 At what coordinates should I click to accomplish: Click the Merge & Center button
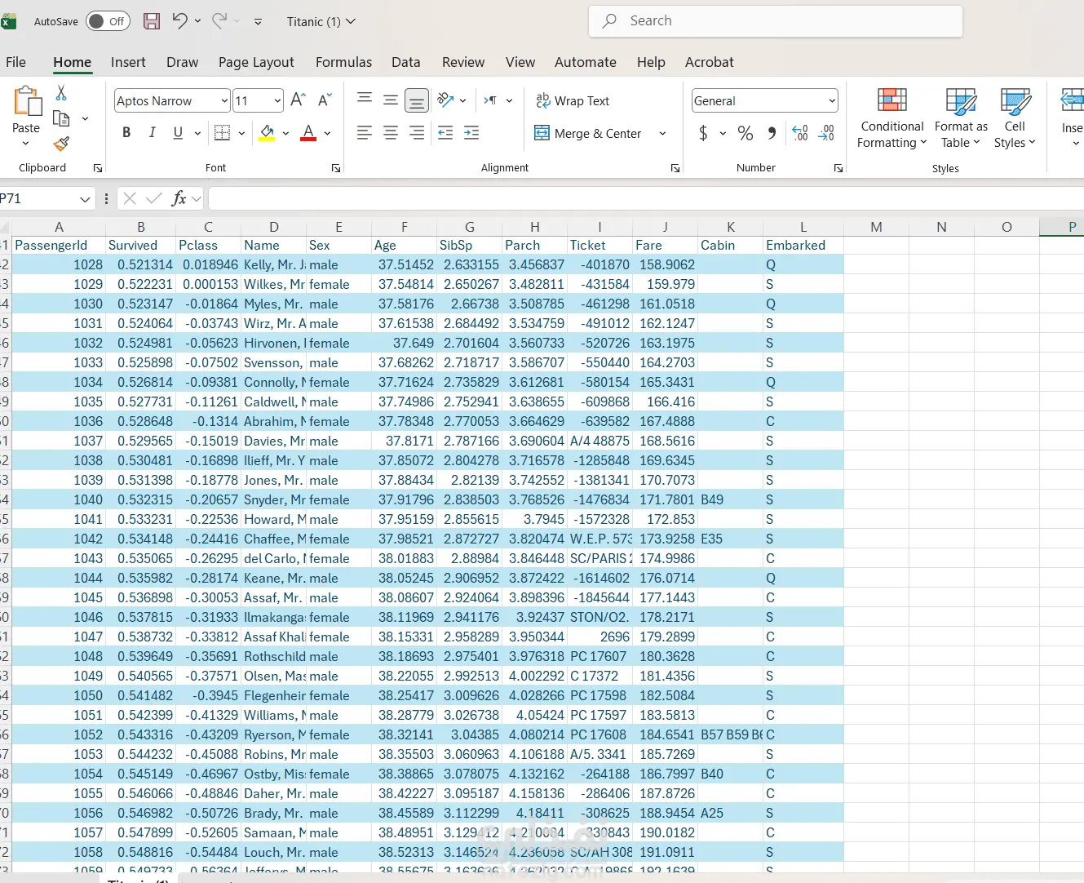coord(588,133)
